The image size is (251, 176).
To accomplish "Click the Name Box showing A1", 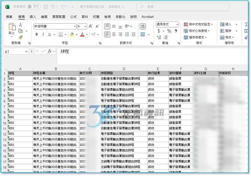I will [16, 51].
